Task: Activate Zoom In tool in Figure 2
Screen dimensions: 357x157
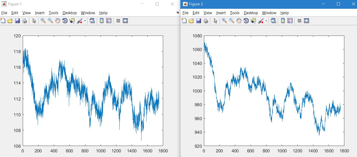Action: pos(224,21)
